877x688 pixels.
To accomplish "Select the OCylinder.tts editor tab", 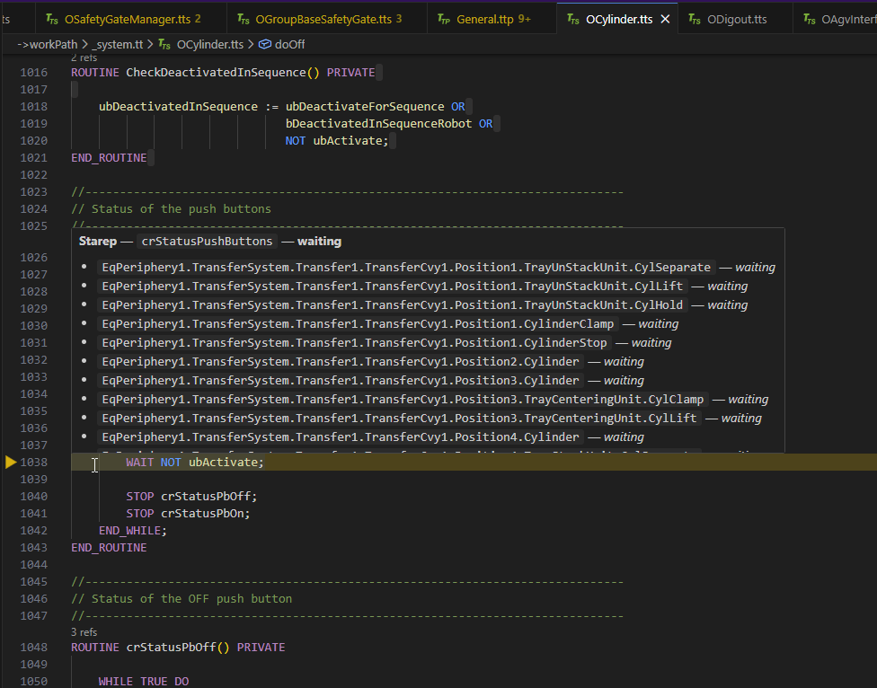I will click(x=618, y=19).
